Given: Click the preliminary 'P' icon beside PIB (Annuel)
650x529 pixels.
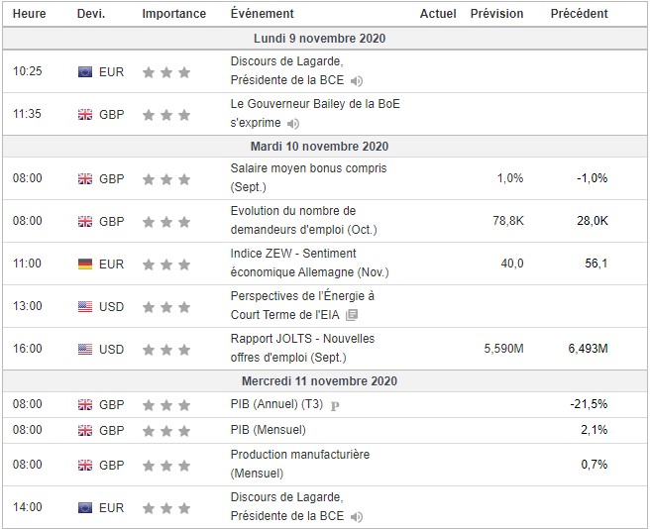Looking at the screenshot, I should point(334,405).
